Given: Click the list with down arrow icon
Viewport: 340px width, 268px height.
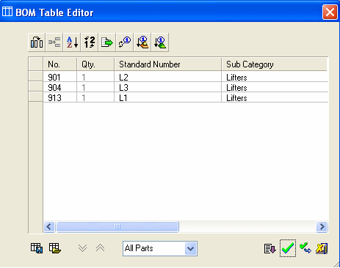Looking at the screenshot, I should (270, 249).
